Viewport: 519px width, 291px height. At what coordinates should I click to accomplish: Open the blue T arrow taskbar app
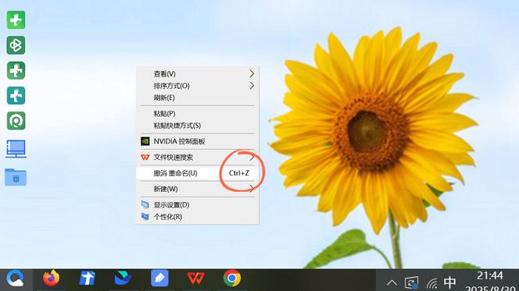88,278
